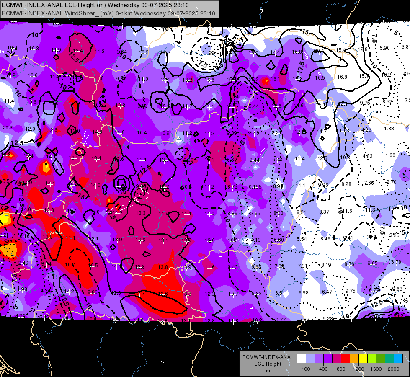The width and height of the screenshot is (410, 377).
Task: Click the 17.5 contour line label
Action: (301, 68)
